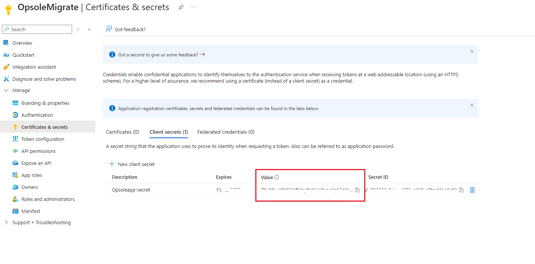Open the more options ellipsis menu

[x=193, y=7]
